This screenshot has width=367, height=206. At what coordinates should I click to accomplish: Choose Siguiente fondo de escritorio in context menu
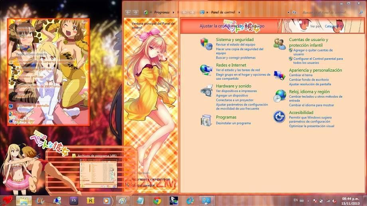point(38,86)
